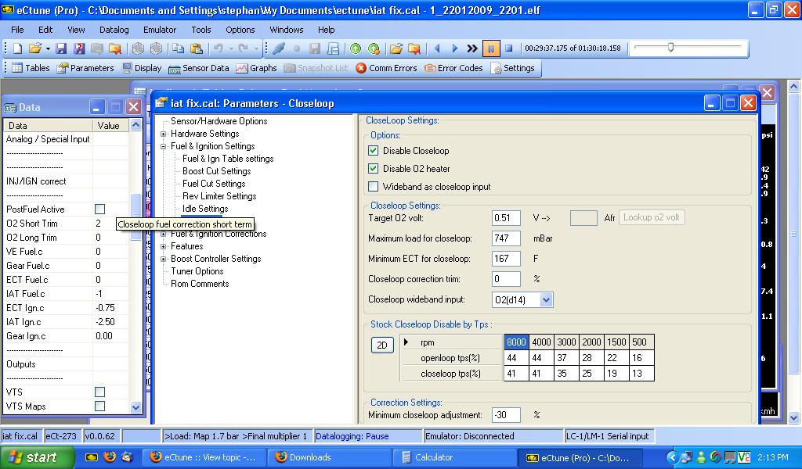Click the Windows Start button

36,457
